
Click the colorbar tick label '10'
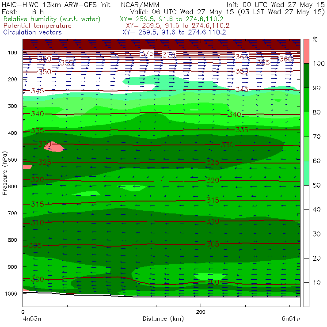(316, 282)
